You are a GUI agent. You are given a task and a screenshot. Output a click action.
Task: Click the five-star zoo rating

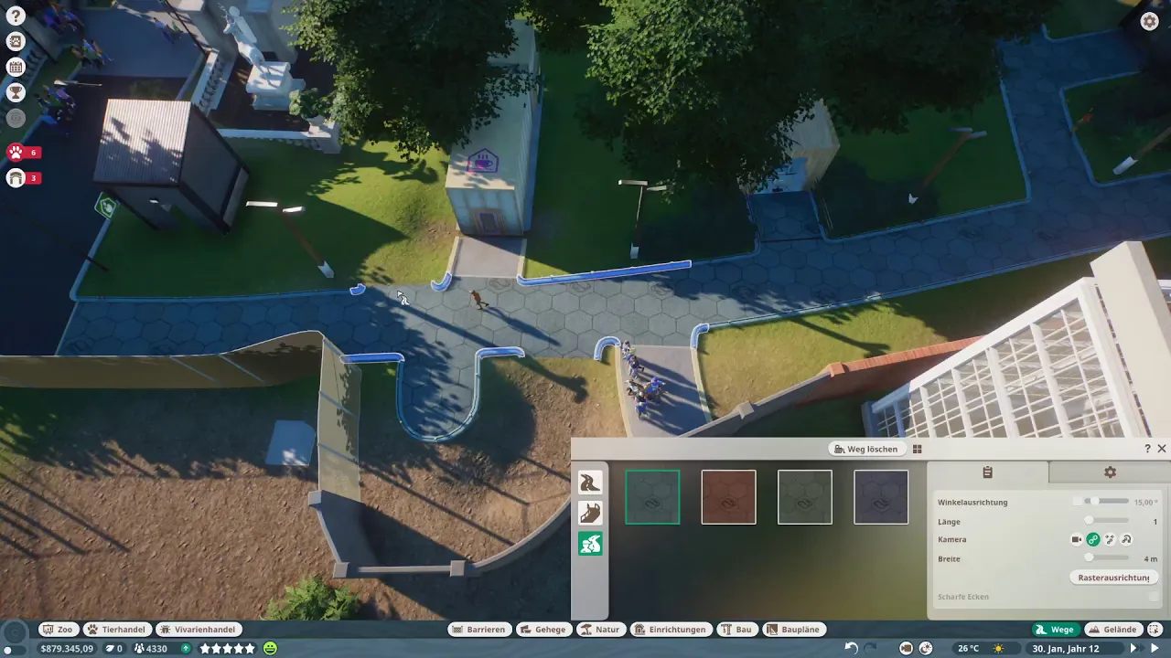[228, 648]
